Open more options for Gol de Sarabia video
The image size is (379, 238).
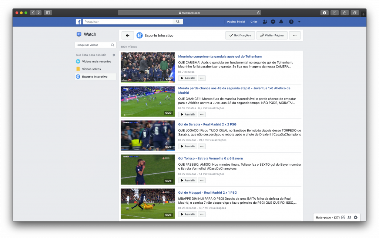(202, 146)
